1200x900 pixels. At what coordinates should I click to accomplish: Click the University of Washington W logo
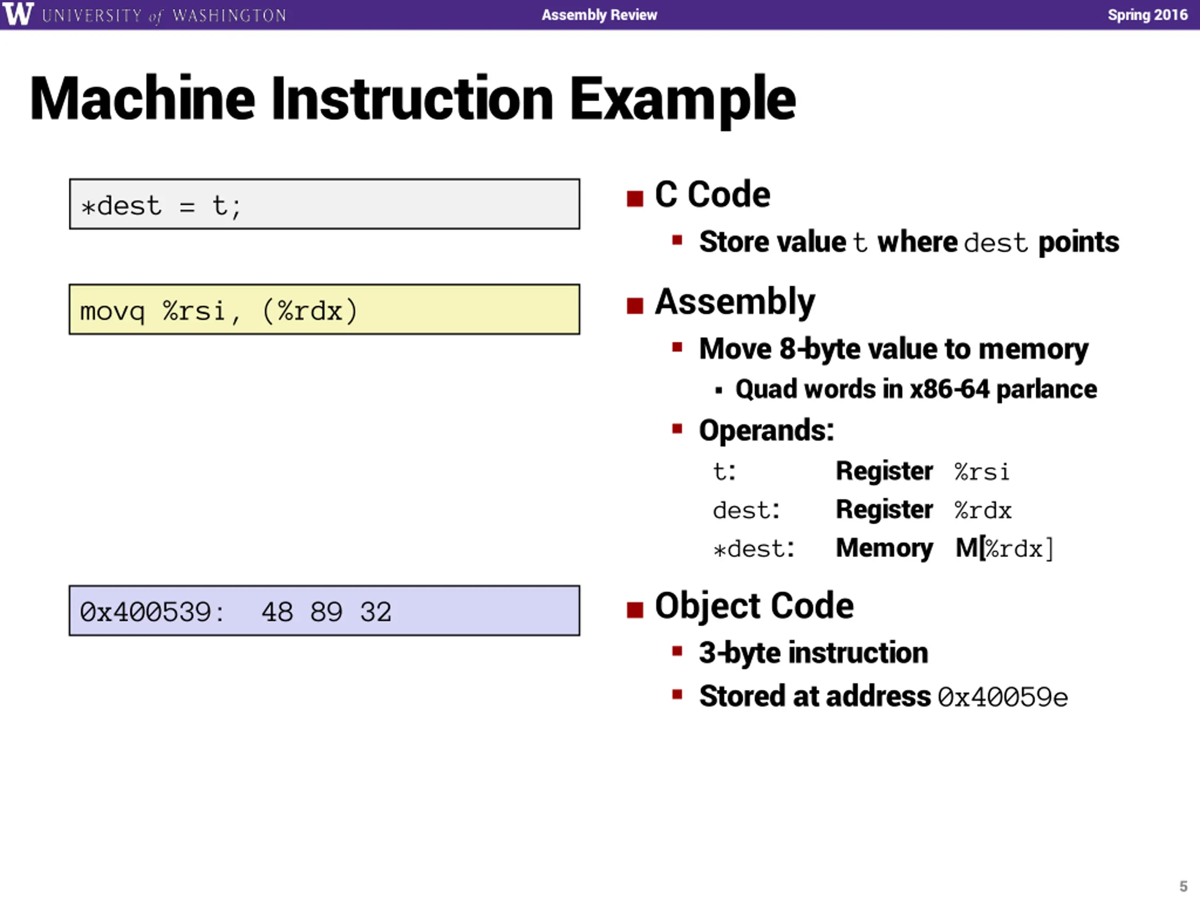click(18, 14)
